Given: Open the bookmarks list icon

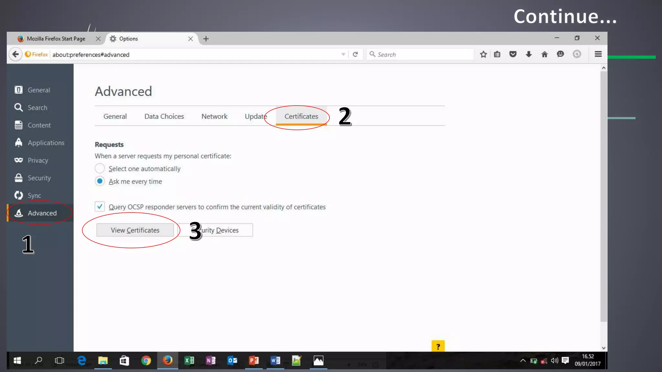Looking at the screenshot, I should coord(497,54).
